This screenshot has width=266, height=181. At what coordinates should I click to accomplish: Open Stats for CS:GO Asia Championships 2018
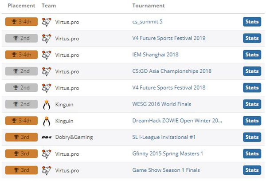[252, 71]
